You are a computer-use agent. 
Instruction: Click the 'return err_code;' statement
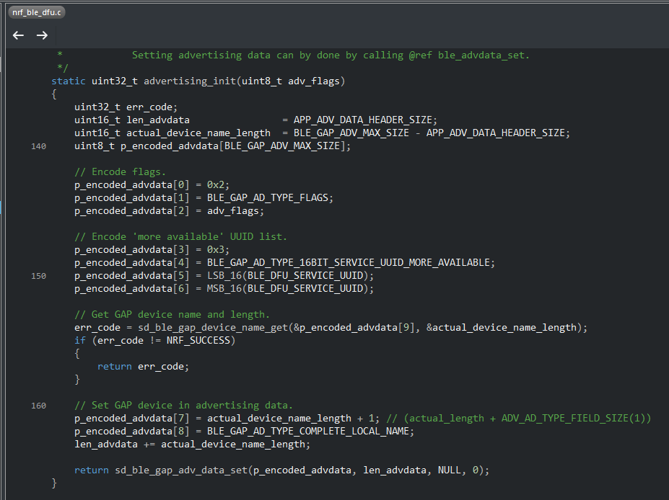click(143, 367)
